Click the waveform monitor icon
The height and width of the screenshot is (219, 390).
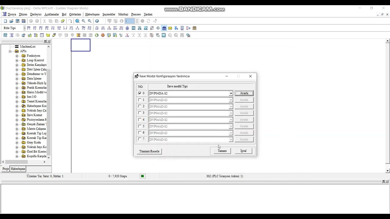point(146,28)
